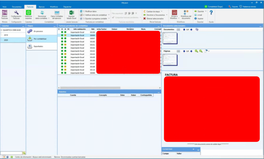This screenshot has height=159, width=264.
Task: Toggle Documentos thumbnail view icon
Action: pyautogui.click(x=178, y=29)
